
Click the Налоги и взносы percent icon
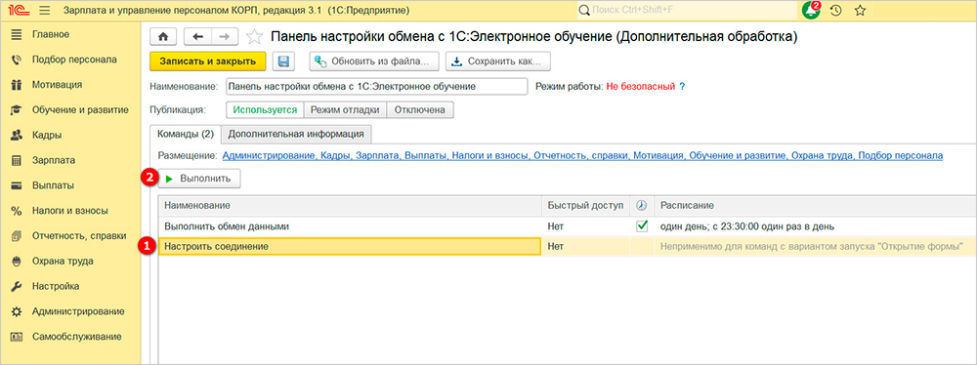click(17, 211)
